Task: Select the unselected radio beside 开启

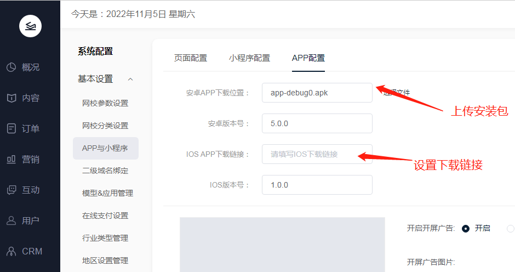Action: coord(511,229)
